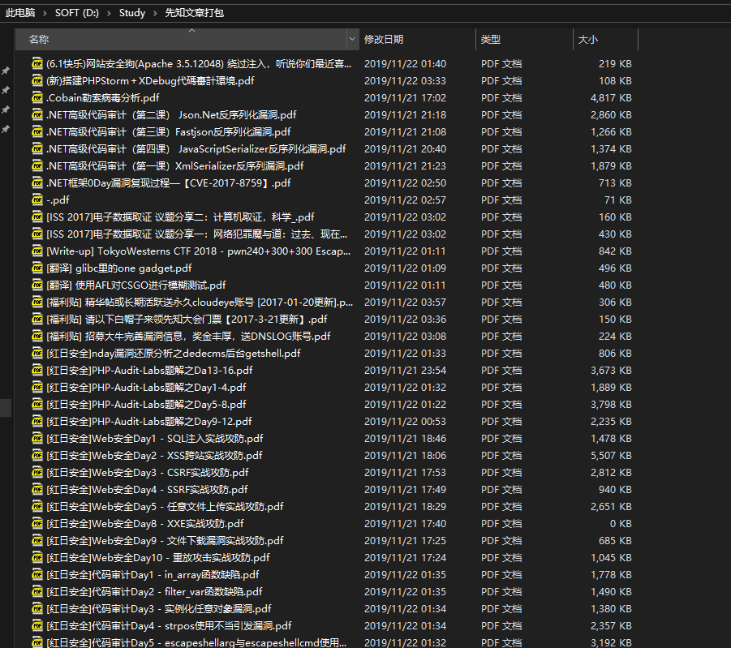Click the PDF icon beside XmlSerializer反序列漏洞.pdf
This screenshot has width=731, height=648.
click(x=37, y=165)
